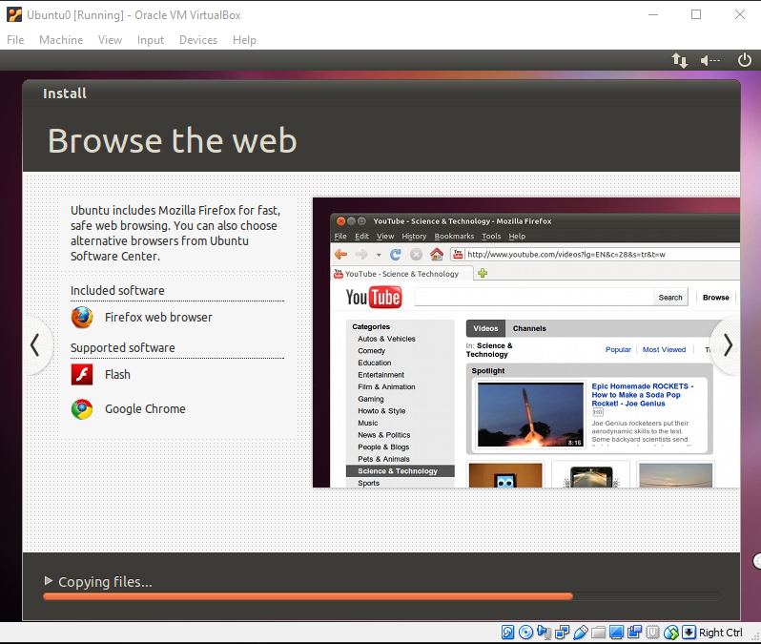Open the Ubuntu power session menu
The height and width of the screenshot is (644, 761).
coord(745,60)
